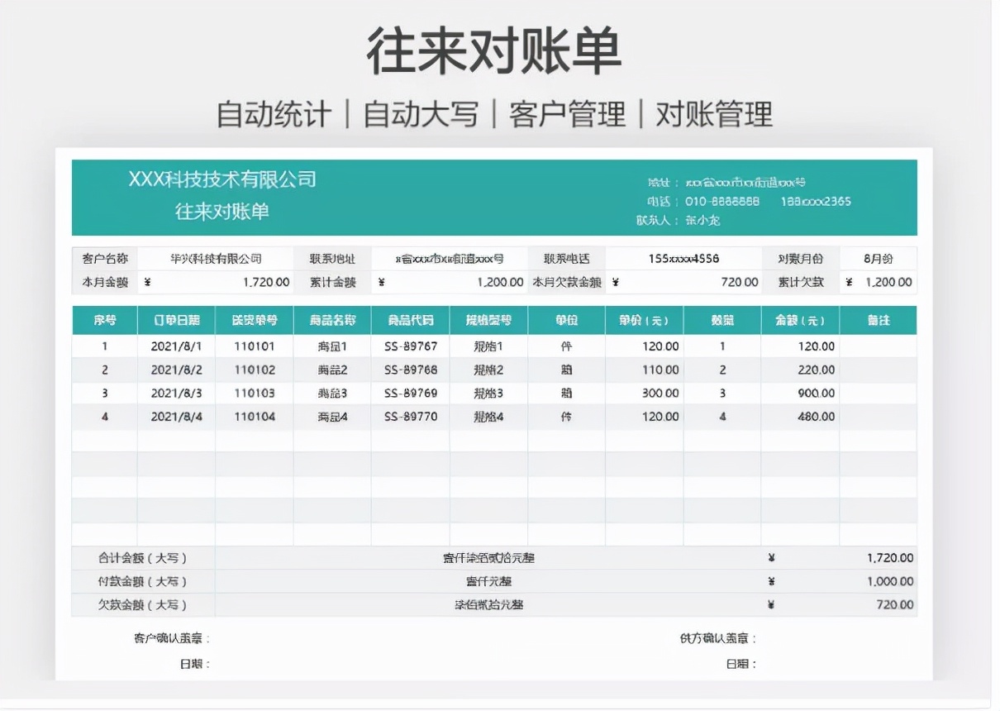Select date 2021/8/1 in row 1
The width and height of the screenshot is (1000, 711).
pos(178,346)
